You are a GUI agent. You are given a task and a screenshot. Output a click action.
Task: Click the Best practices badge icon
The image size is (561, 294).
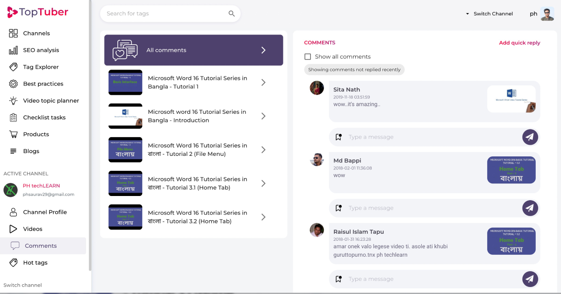tap(14, 84)
